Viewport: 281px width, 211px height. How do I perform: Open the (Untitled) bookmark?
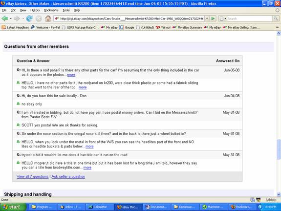click(x=145, y=27)
